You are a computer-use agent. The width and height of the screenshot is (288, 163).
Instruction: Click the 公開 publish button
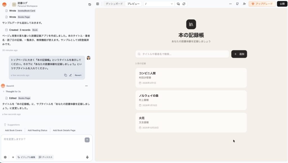(282, 4)
